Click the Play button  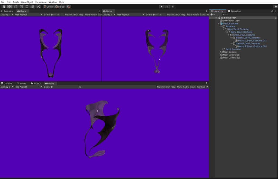point(162,6)
